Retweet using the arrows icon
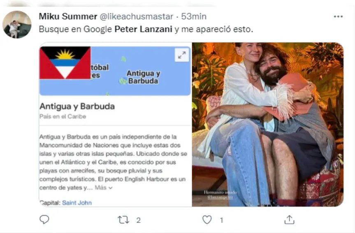Screen dimensions: 355x233 [x=123, y=220]
